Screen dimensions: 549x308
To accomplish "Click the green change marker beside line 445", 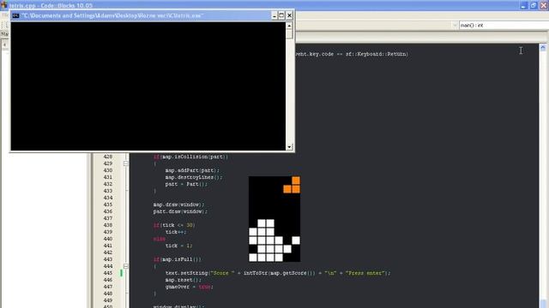I will point(121,273).
